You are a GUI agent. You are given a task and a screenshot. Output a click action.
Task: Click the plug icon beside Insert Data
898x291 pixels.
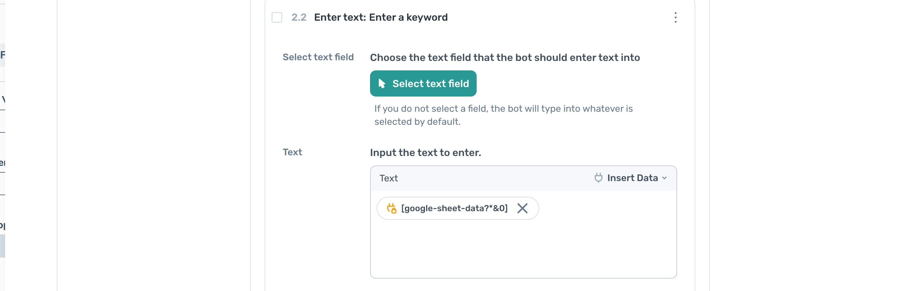(599, 178)
